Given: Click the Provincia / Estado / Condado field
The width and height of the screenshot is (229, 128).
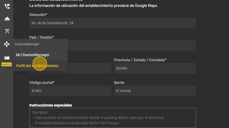Looking at the screenshot, I should 155,68.
